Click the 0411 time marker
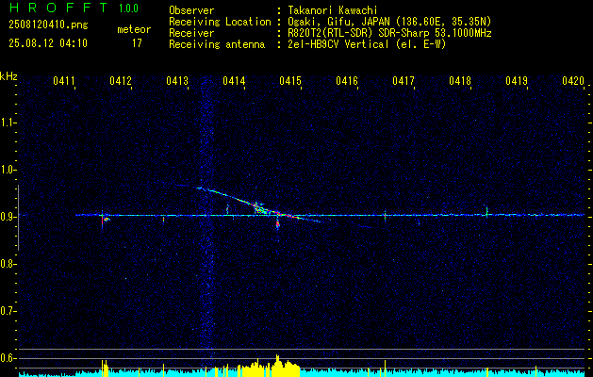 pos(63,80)
